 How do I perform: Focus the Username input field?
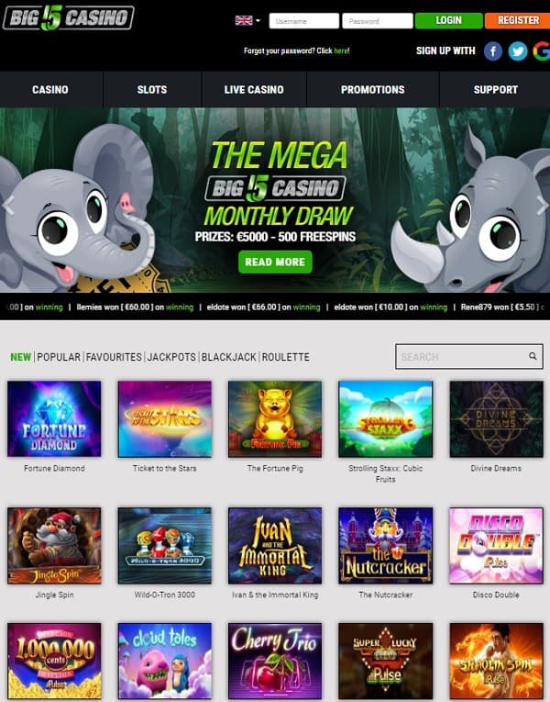(304, 20)
